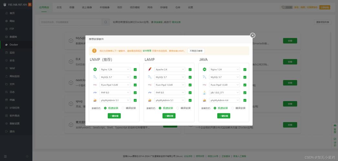The image size is (338, 161).
Task: Open the MySQL 5.7 dropdown in LAMP
Action: [169, 77]
